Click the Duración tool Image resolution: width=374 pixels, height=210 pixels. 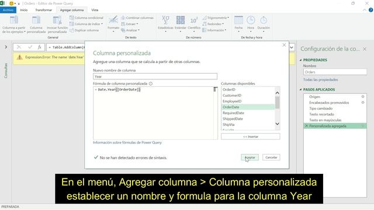point(264,24)
